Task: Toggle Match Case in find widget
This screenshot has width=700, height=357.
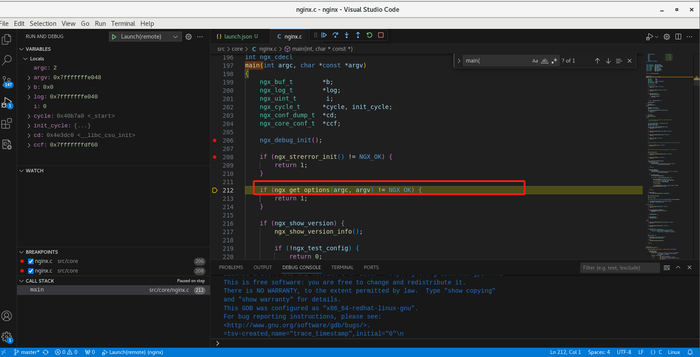Action: (x=535, y=61)
